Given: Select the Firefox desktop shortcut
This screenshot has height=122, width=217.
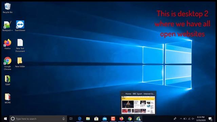Looking at the screenshot, I should click(x=7, y=44).
